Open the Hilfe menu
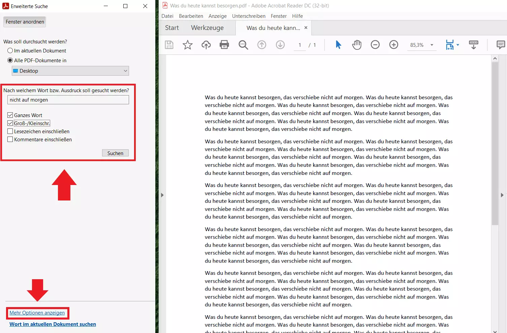The image size is (507, 333). pos(297,16)
